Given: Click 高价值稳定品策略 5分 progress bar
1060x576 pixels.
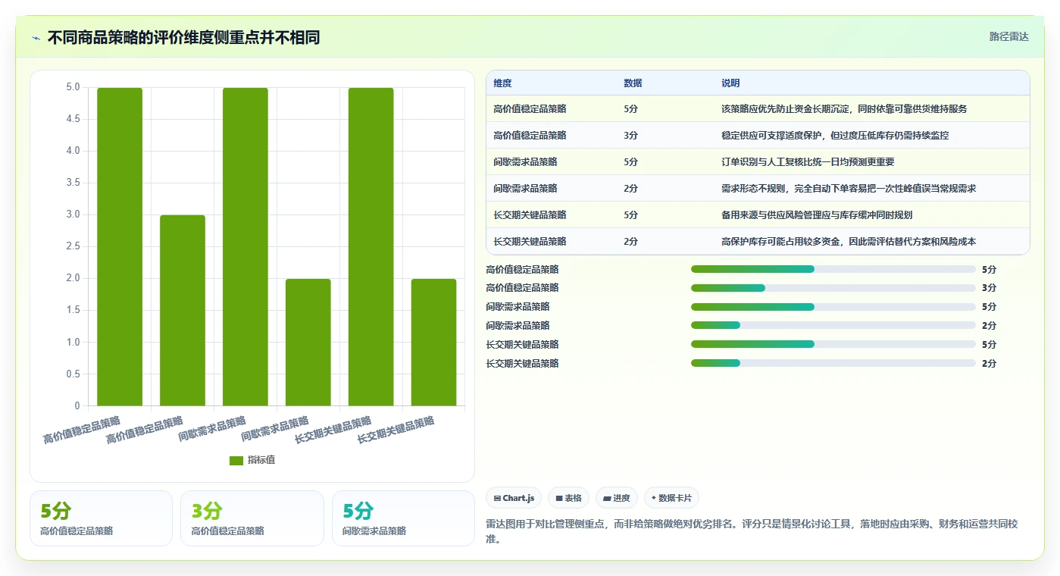Looking at the screenshot, I should point(833,269).
